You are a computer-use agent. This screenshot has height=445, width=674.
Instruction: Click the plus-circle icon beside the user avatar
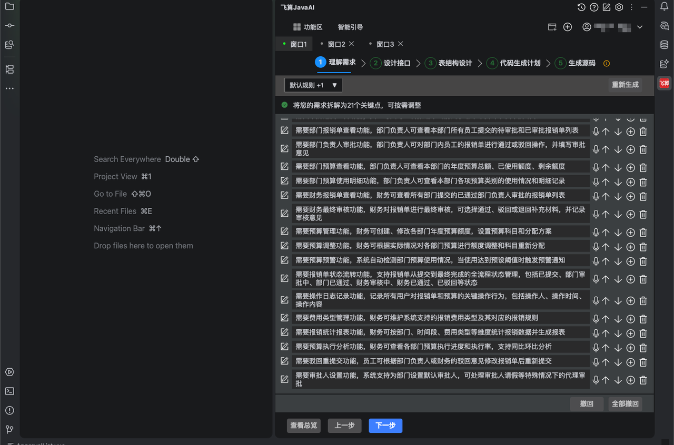point(568,27)
